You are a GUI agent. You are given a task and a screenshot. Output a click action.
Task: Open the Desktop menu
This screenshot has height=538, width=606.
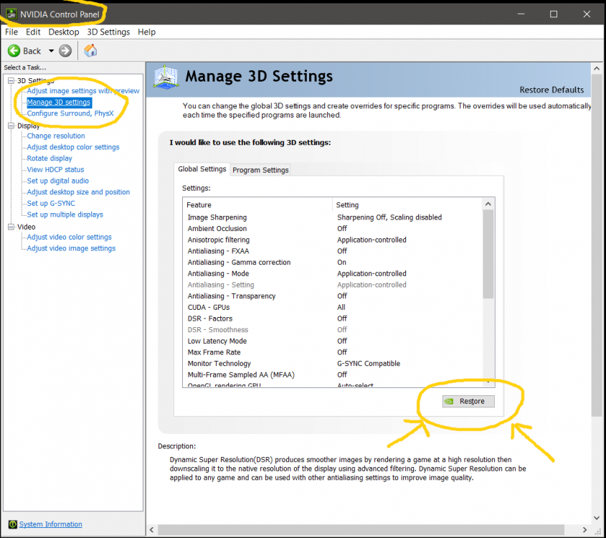pos(64,32)
